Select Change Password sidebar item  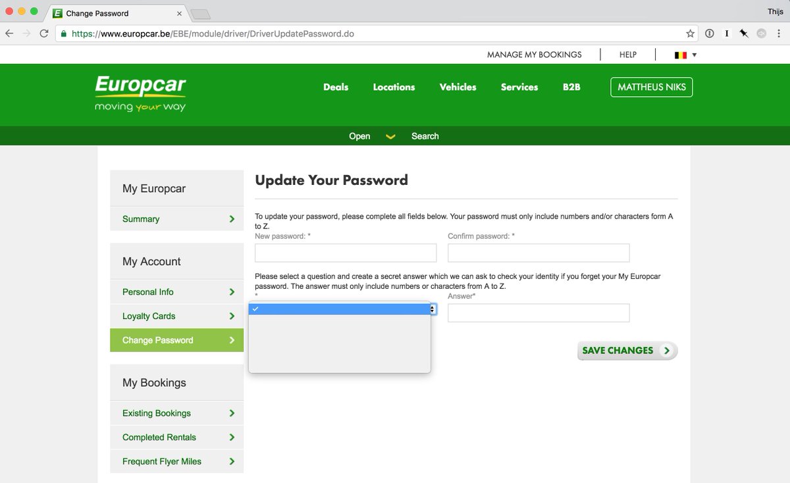tap(176, 340)
